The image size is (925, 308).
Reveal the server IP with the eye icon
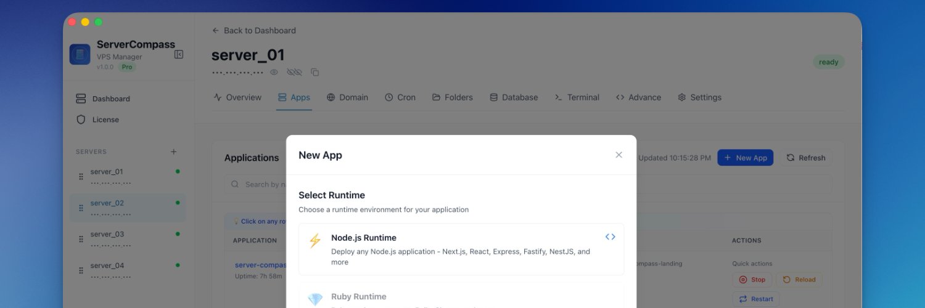(274, 72)
